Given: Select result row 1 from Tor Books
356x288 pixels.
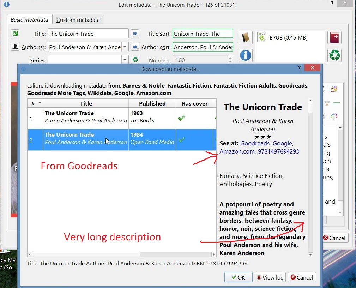Looking at the screenshot, I should [x=122, y=118].
